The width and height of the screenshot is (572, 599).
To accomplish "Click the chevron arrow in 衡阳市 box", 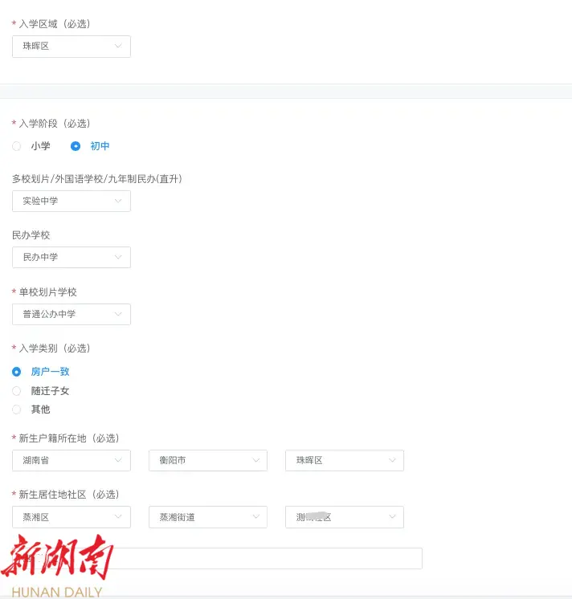I will [x=255, y=460].
